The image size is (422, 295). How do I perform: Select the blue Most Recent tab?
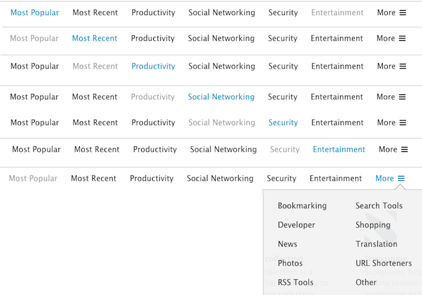point(95,39)
